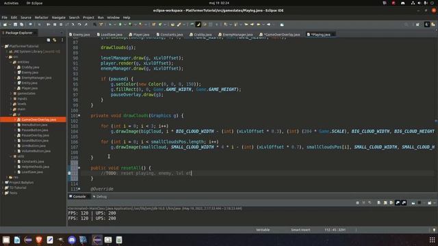Switch to the Java perspective icon

click(x=427, y=25)
